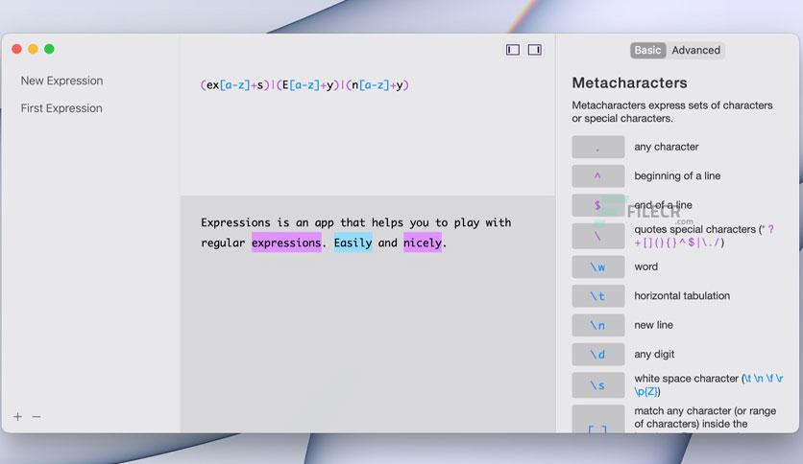Click the 'any character' description
The height and width of the screenshot is (464, 803).
coord(667,147)
